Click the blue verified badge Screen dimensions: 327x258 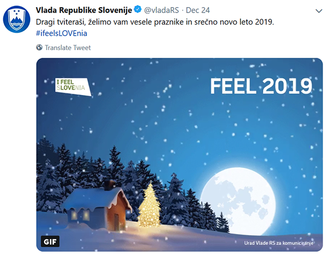click(138, 10)
